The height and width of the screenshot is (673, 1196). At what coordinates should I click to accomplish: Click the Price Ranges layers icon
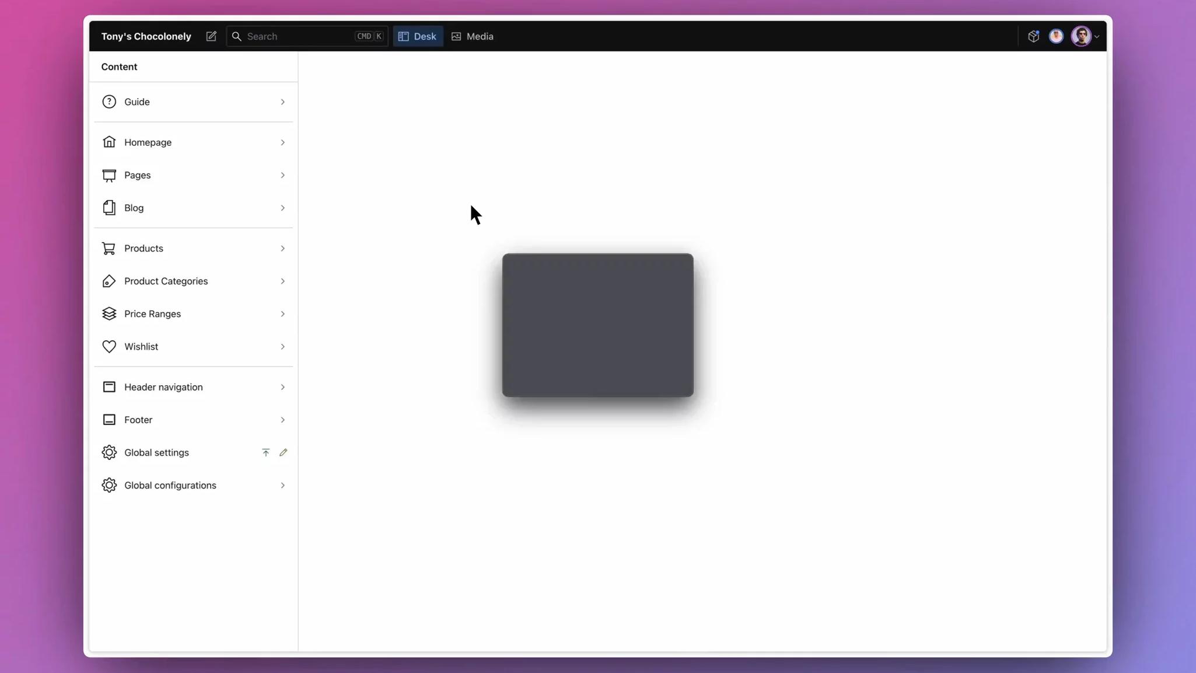[x=109, y=313]
